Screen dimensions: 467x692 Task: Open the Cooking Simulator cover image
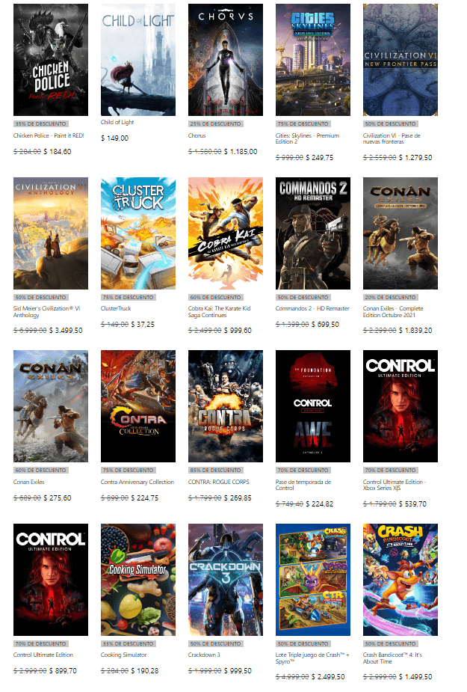pos(138,580)
